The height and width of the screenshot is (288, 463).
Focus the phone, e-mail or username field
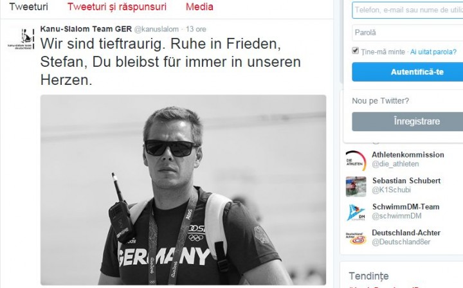pyautogui.click(x=408, y=10)
